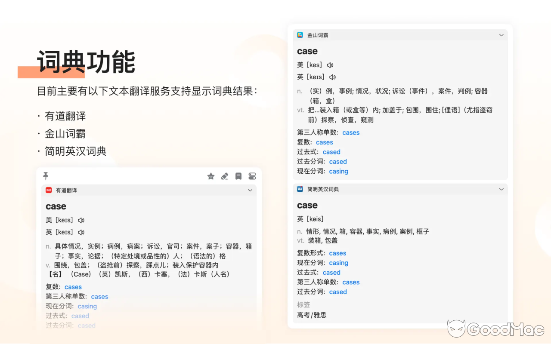Screen dimensions: 551x344
Task: Pin the translation popup window
Action: [x=46, y=176]
